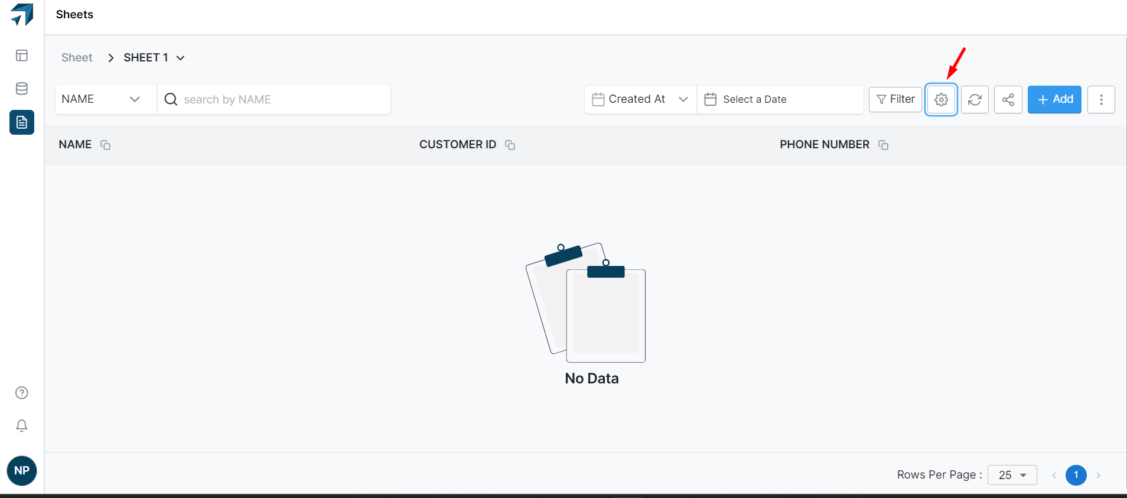
Task: Copy the CUSTOMER ID column header
Action: pos(510,145)
